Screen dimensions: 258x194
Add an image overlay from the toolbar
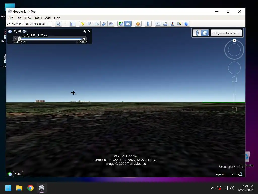click(104, 24)
